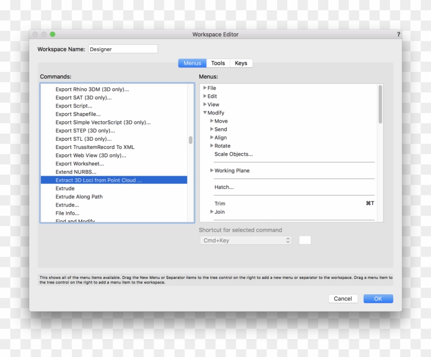The height and width of the screenshot is (357, 431).
Task: Collapse the Modify menu tree item
Action: (205, 113)
